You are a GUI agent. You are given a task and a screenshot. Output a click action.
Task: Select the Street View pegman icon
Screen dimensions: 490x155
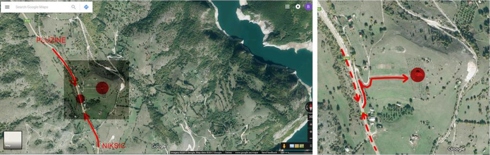click(284, 146)
